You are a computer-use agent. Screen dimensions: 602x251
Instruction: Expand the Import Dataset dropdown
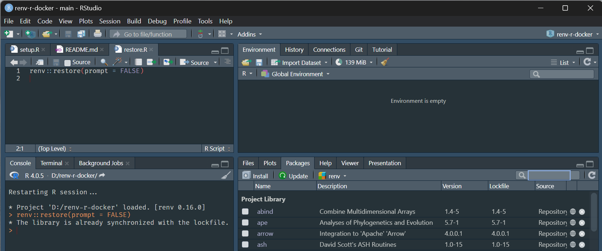click(299, 62)
